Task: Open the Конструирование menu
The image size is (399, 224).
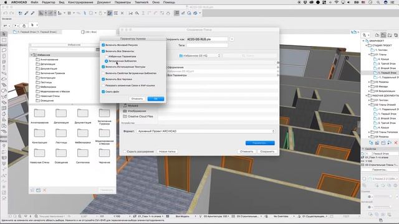Action: (x=80, y=2)
